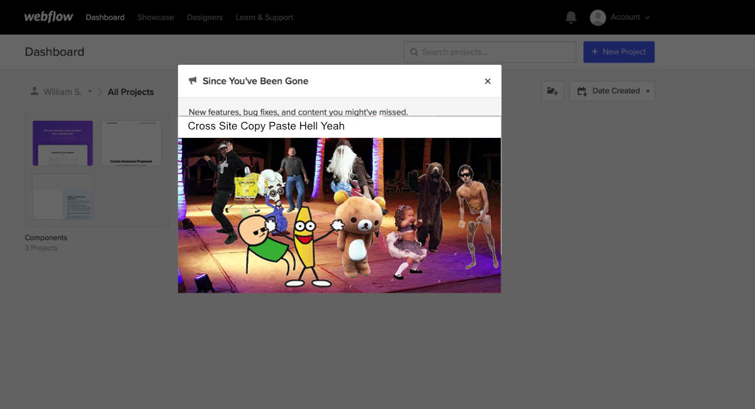Open Learn & Support nav item
755x409 pixels.
[264, 18]
